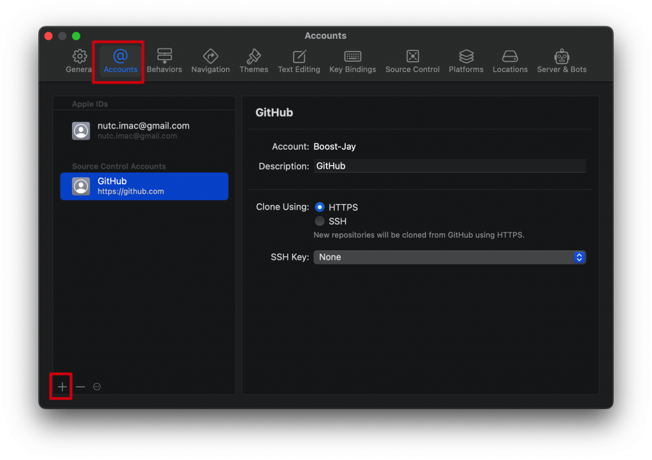This screenshot has width=652, height=460.
Task: Add a new account with plus button
Action: click(62, 387)
